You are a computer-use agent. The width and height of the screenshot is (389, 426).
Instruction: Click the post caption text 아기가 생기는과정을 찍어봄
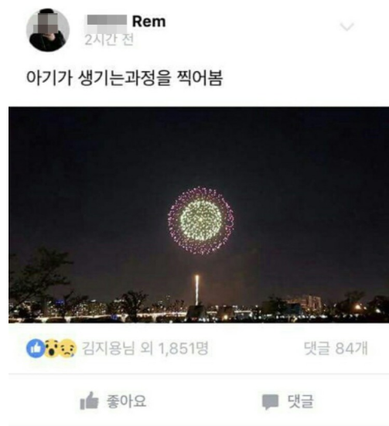[x=125, y=78]
